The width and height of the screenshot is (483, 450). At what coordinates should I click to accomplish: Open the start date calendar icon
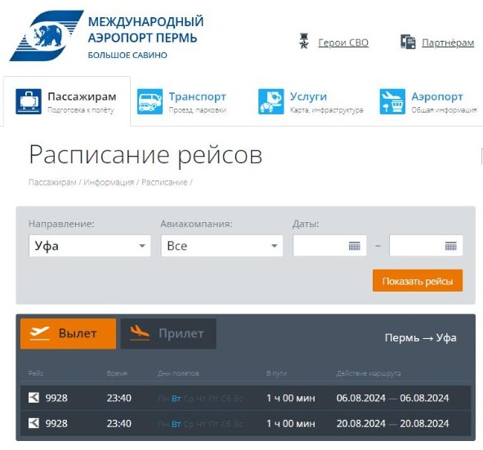tap(354, 246)
